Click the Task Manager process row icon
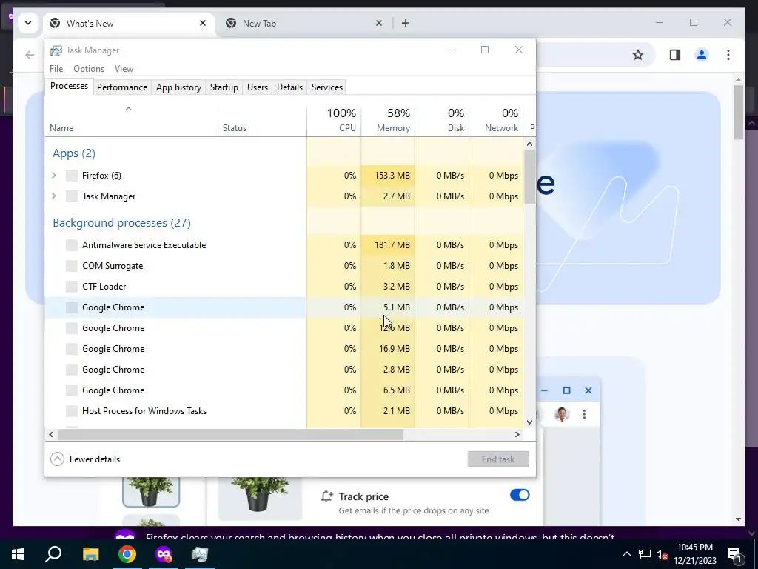The height and width of the screenshot is (569, 758). (72, 196)
